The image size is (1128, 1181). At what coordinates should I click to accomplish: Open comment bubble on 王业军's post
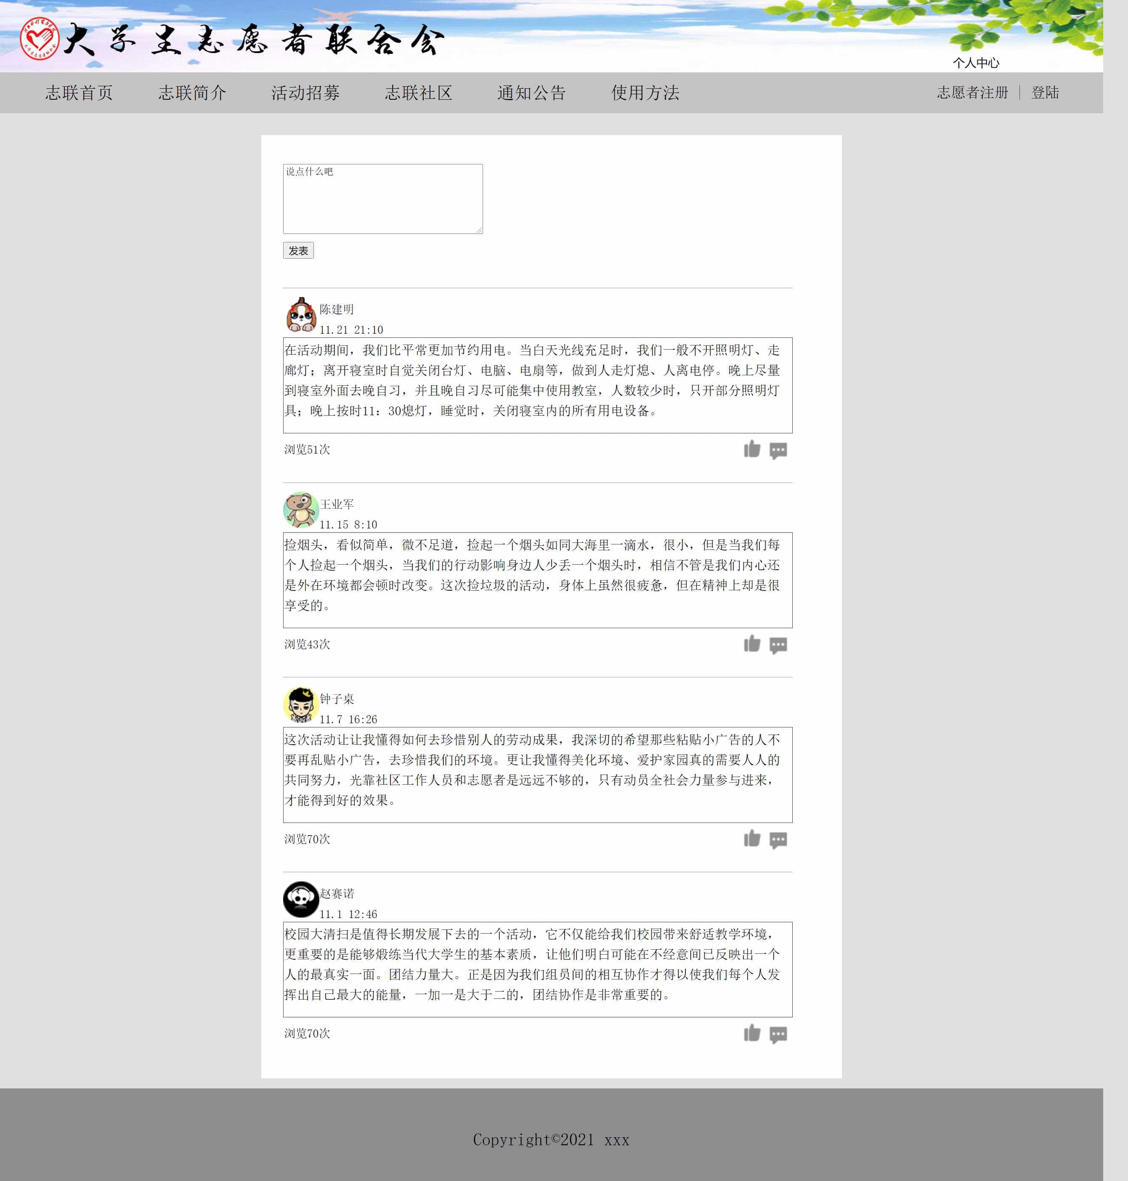(778, 645)
